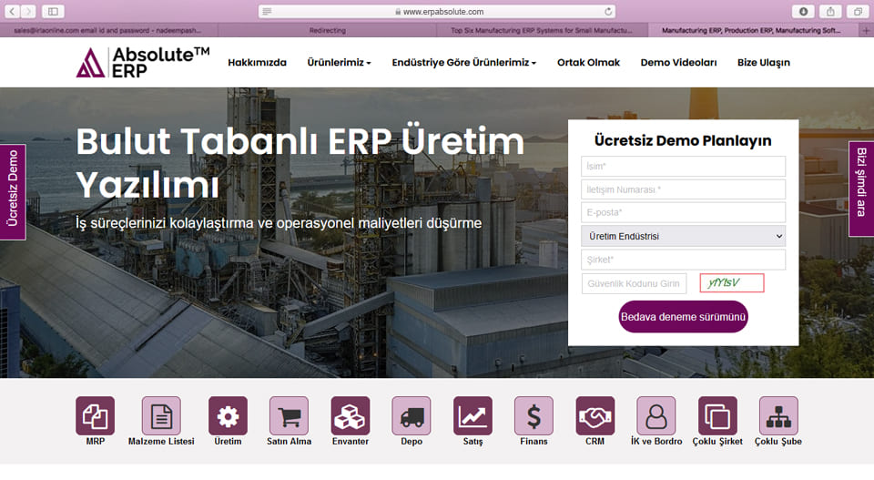Viewport: 874px width, 480px height.
Task: Open the Depo truck icon
Action: [412, 416]
